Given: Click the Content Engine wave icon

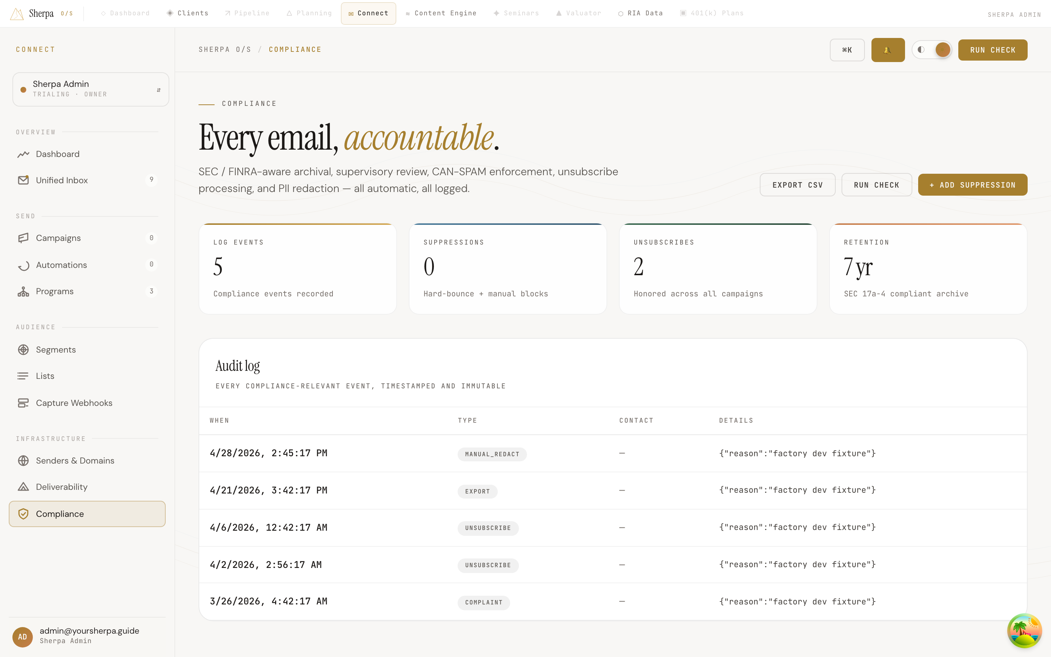Looking at the screenshot, I should pos(408,14).
